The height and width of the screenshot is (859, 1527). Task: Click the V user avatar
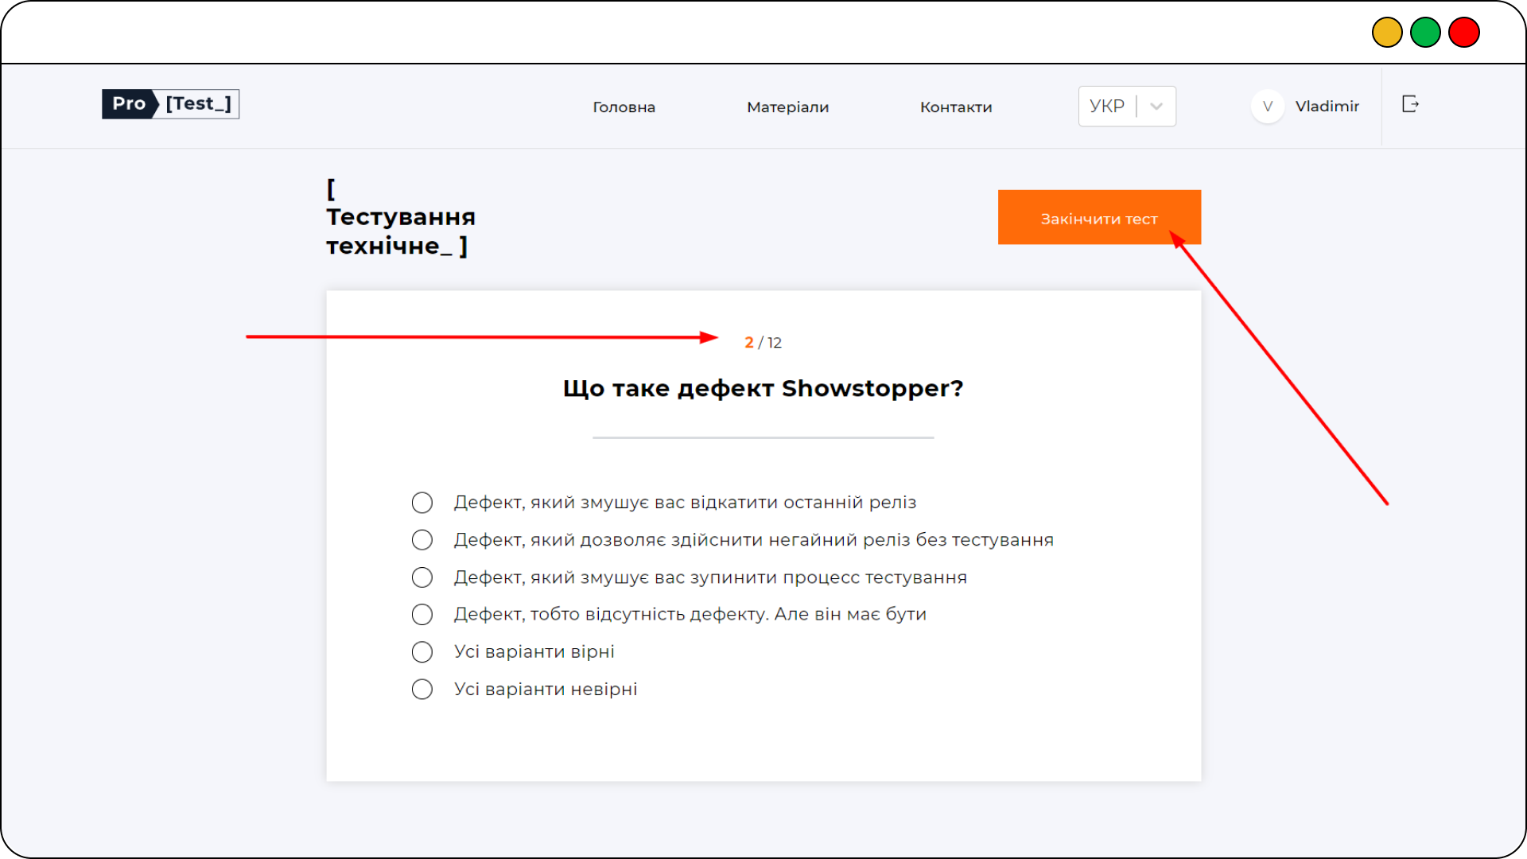tap(1268, 107)
